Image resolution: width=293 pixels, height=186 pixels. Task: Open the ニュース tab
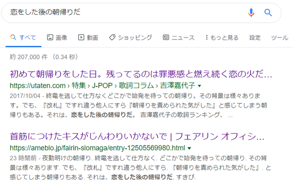coord(179,37)
